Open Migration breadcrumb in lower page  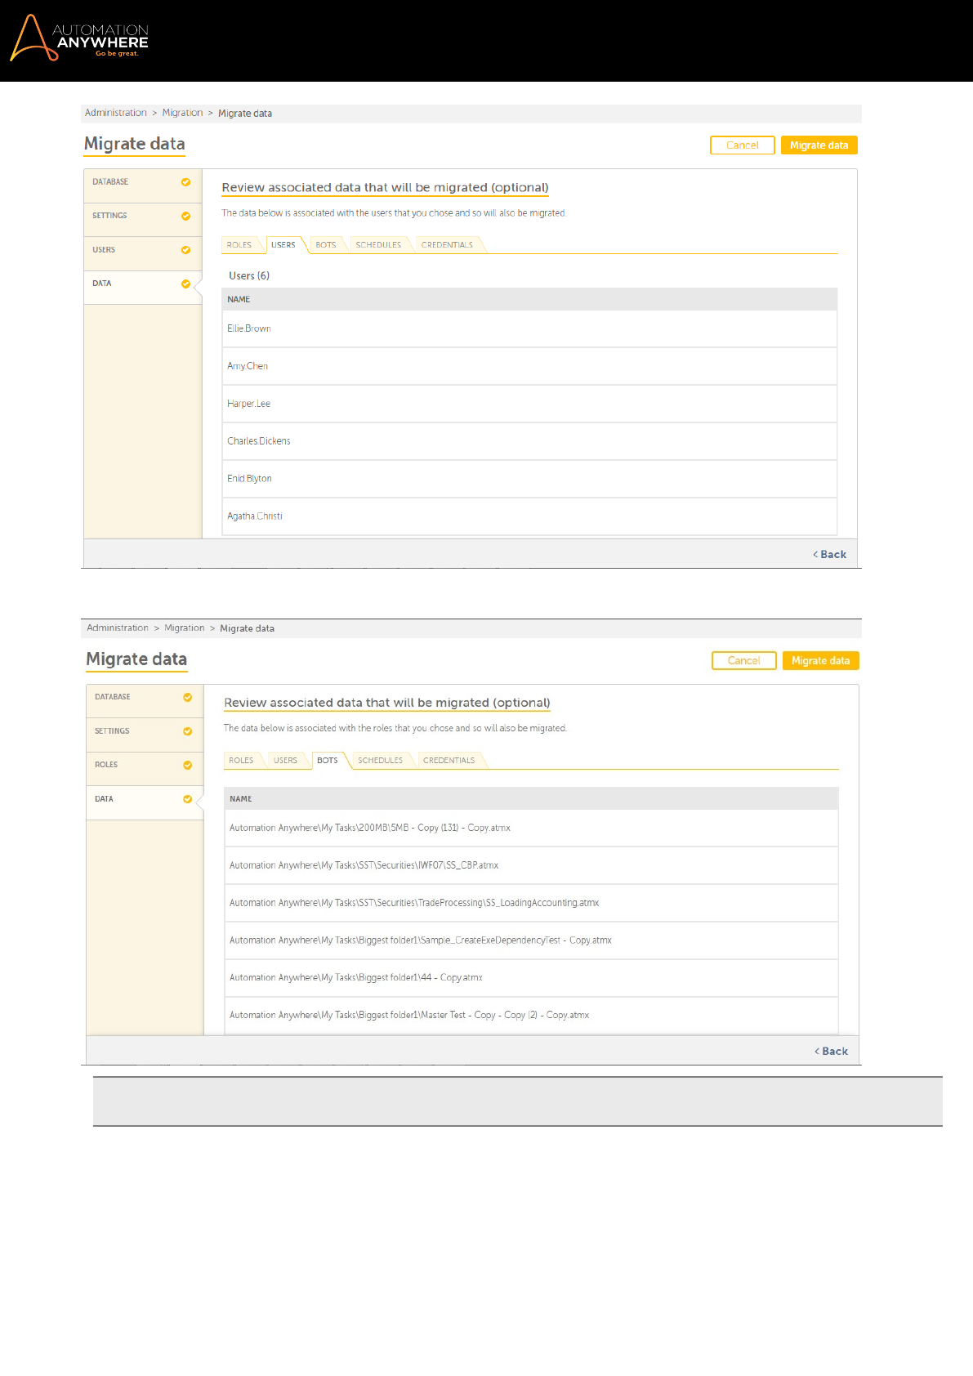point(185,628)
